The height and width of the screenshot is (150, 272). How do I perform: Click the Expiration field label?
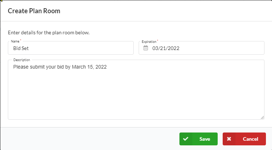pos(149,42)
